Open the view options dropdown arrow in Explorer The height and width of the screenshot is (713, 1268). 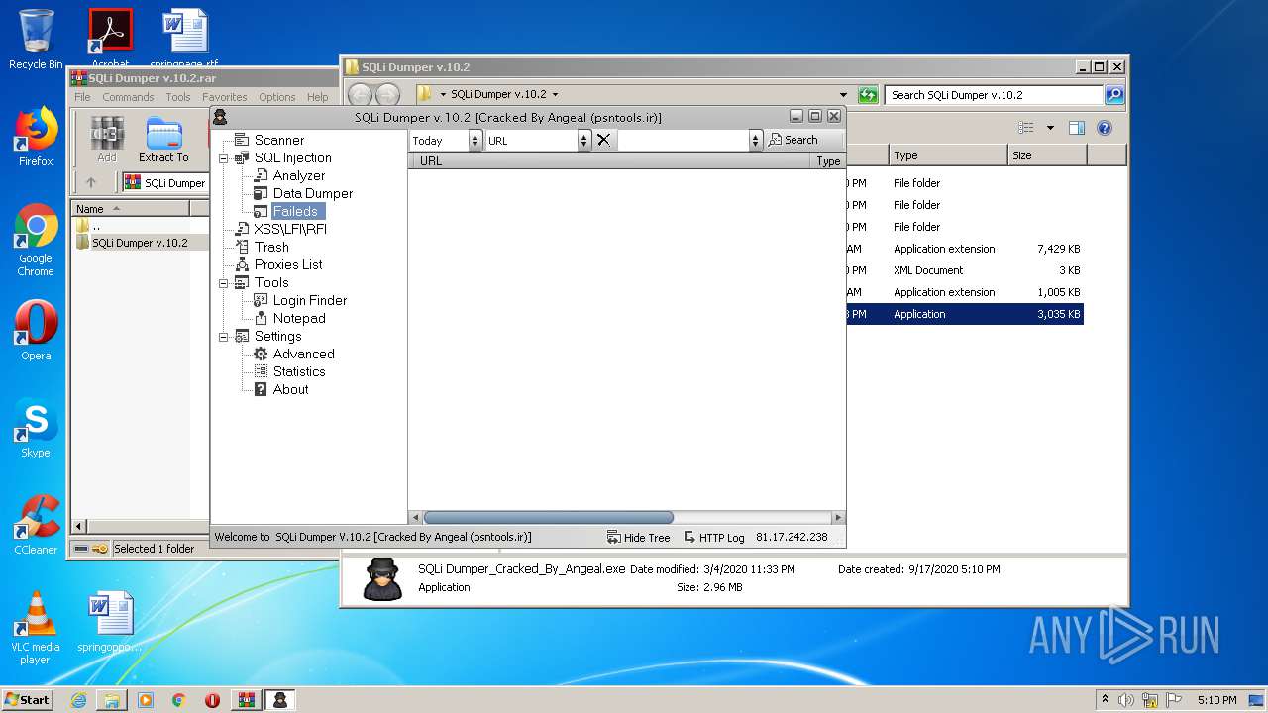tap(1050, 128)
